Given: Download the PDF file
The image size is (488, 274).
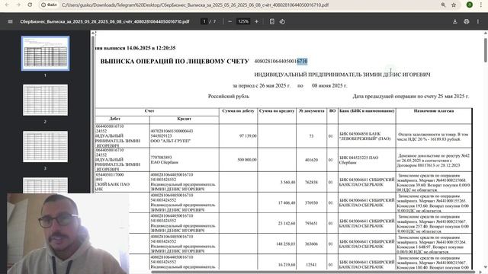Looking at the screenshot, I should click(454, 21).
